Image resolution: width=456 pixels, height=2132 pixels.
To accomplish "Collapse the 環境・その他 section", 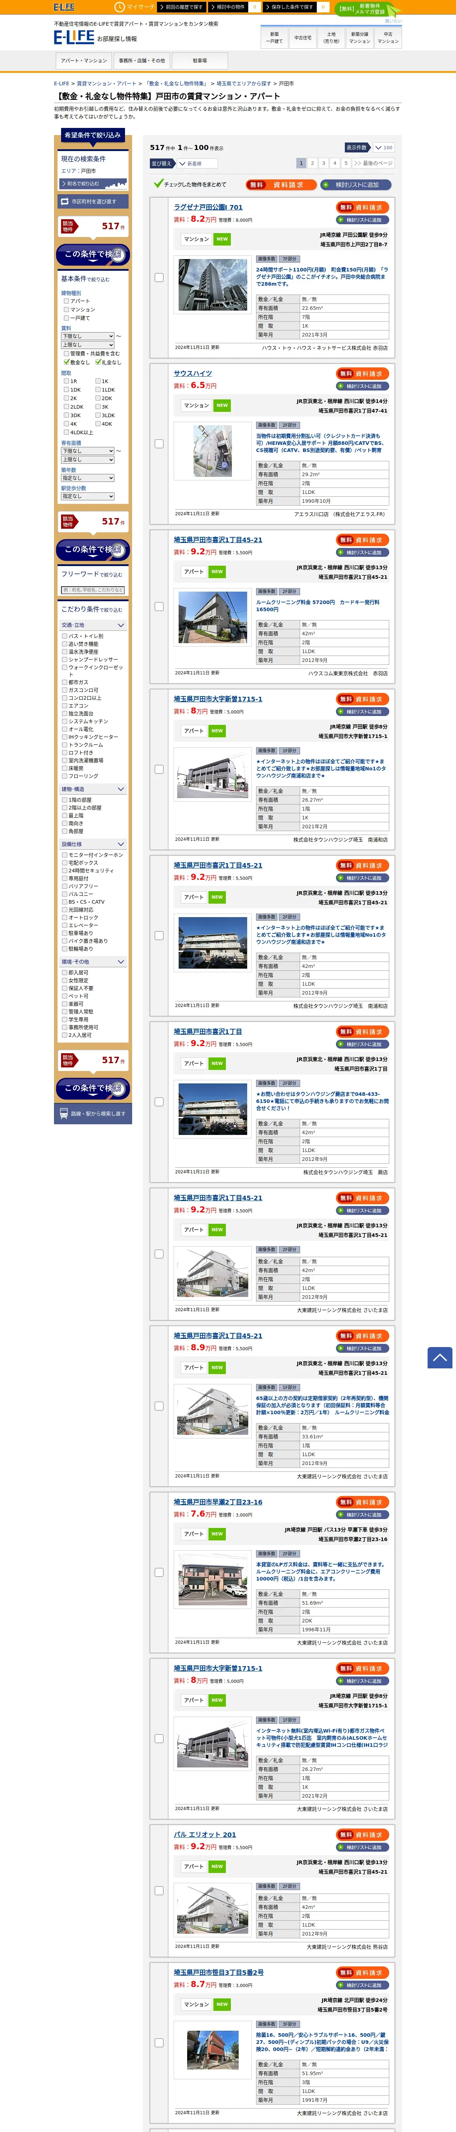I will (x=93, y=962).
